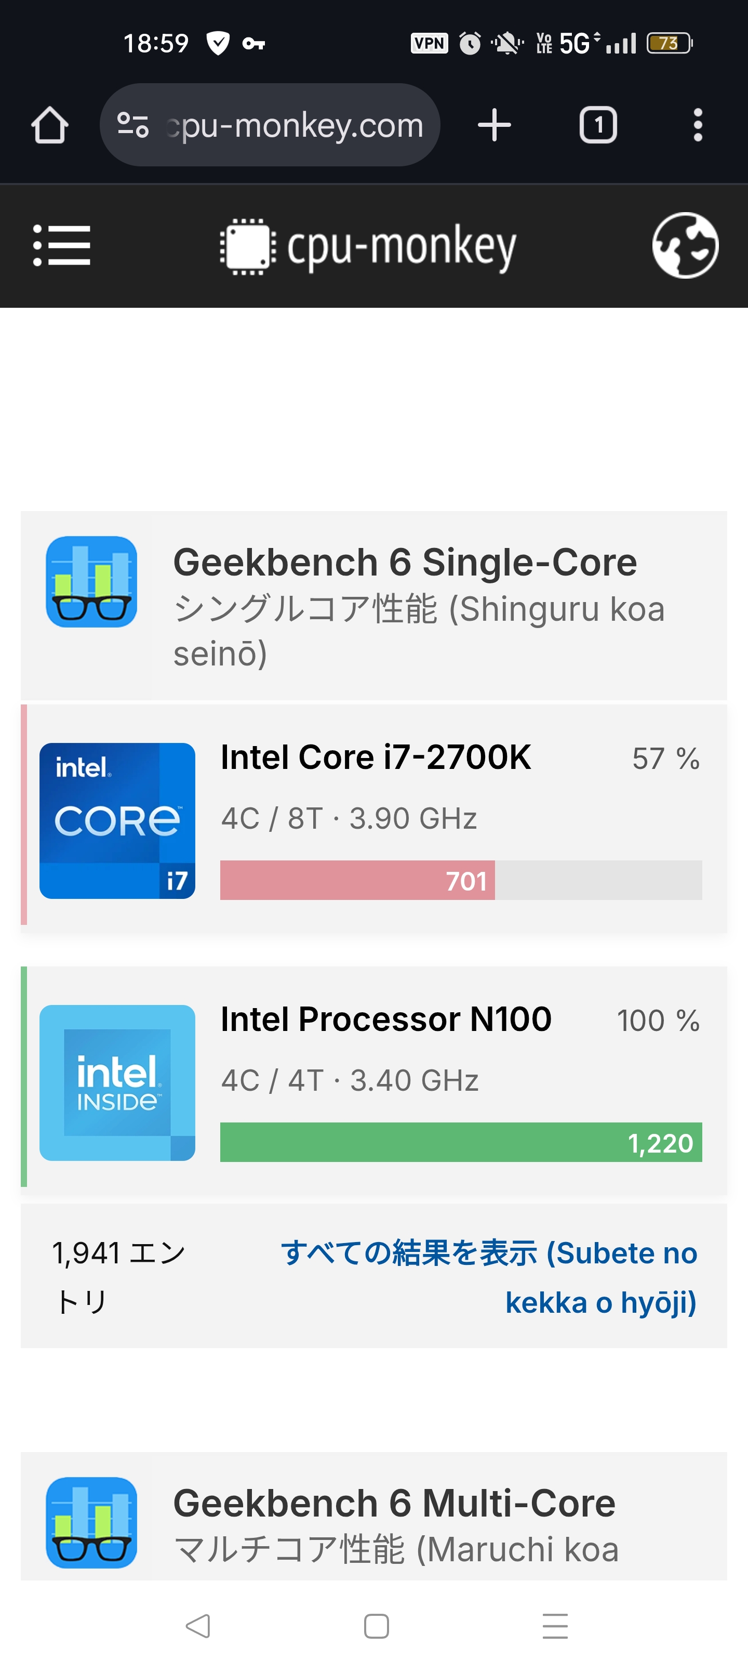Image resolution: width=748 pixels, height=1672 pixels.
Task: Tap the browser home icon
Action: click(x=49, y=125)
